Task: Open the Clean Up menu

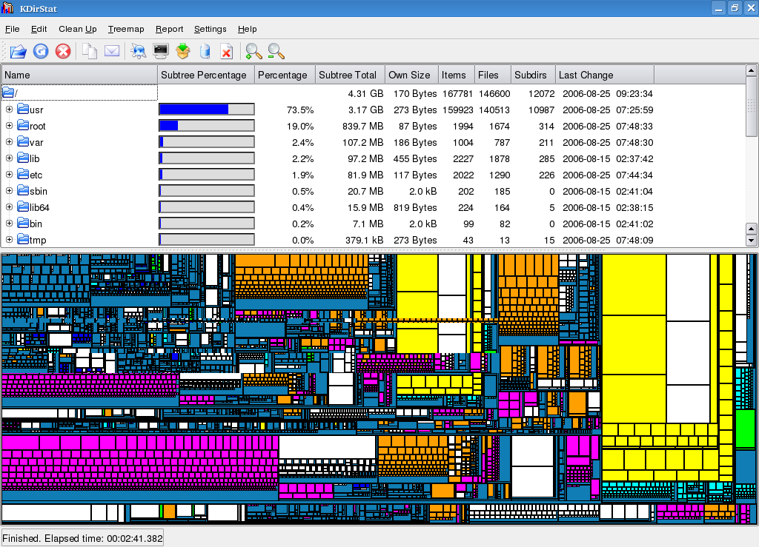Action: point(77,29)
